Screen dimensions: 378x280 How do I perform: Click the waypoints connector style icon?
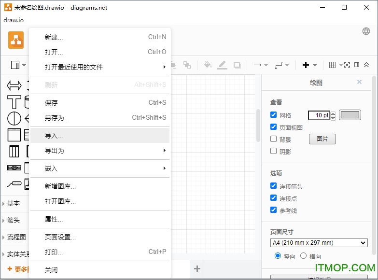click(279, 65)
